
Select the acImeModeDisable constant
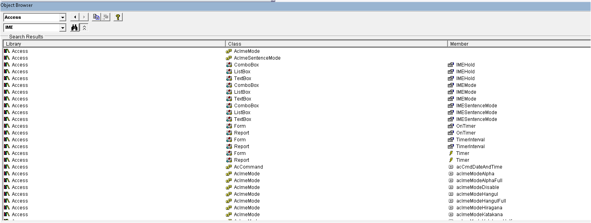(x=478, y=187)
